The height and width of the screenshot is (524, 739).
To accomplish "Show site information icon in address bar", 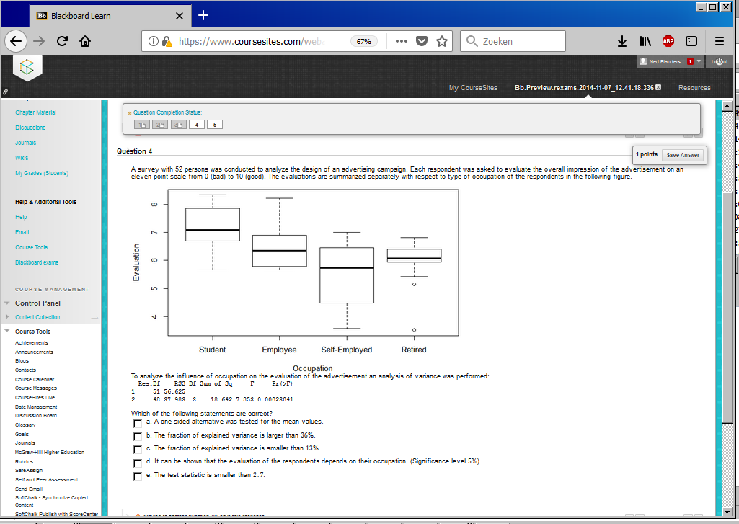I will point(153,42).
